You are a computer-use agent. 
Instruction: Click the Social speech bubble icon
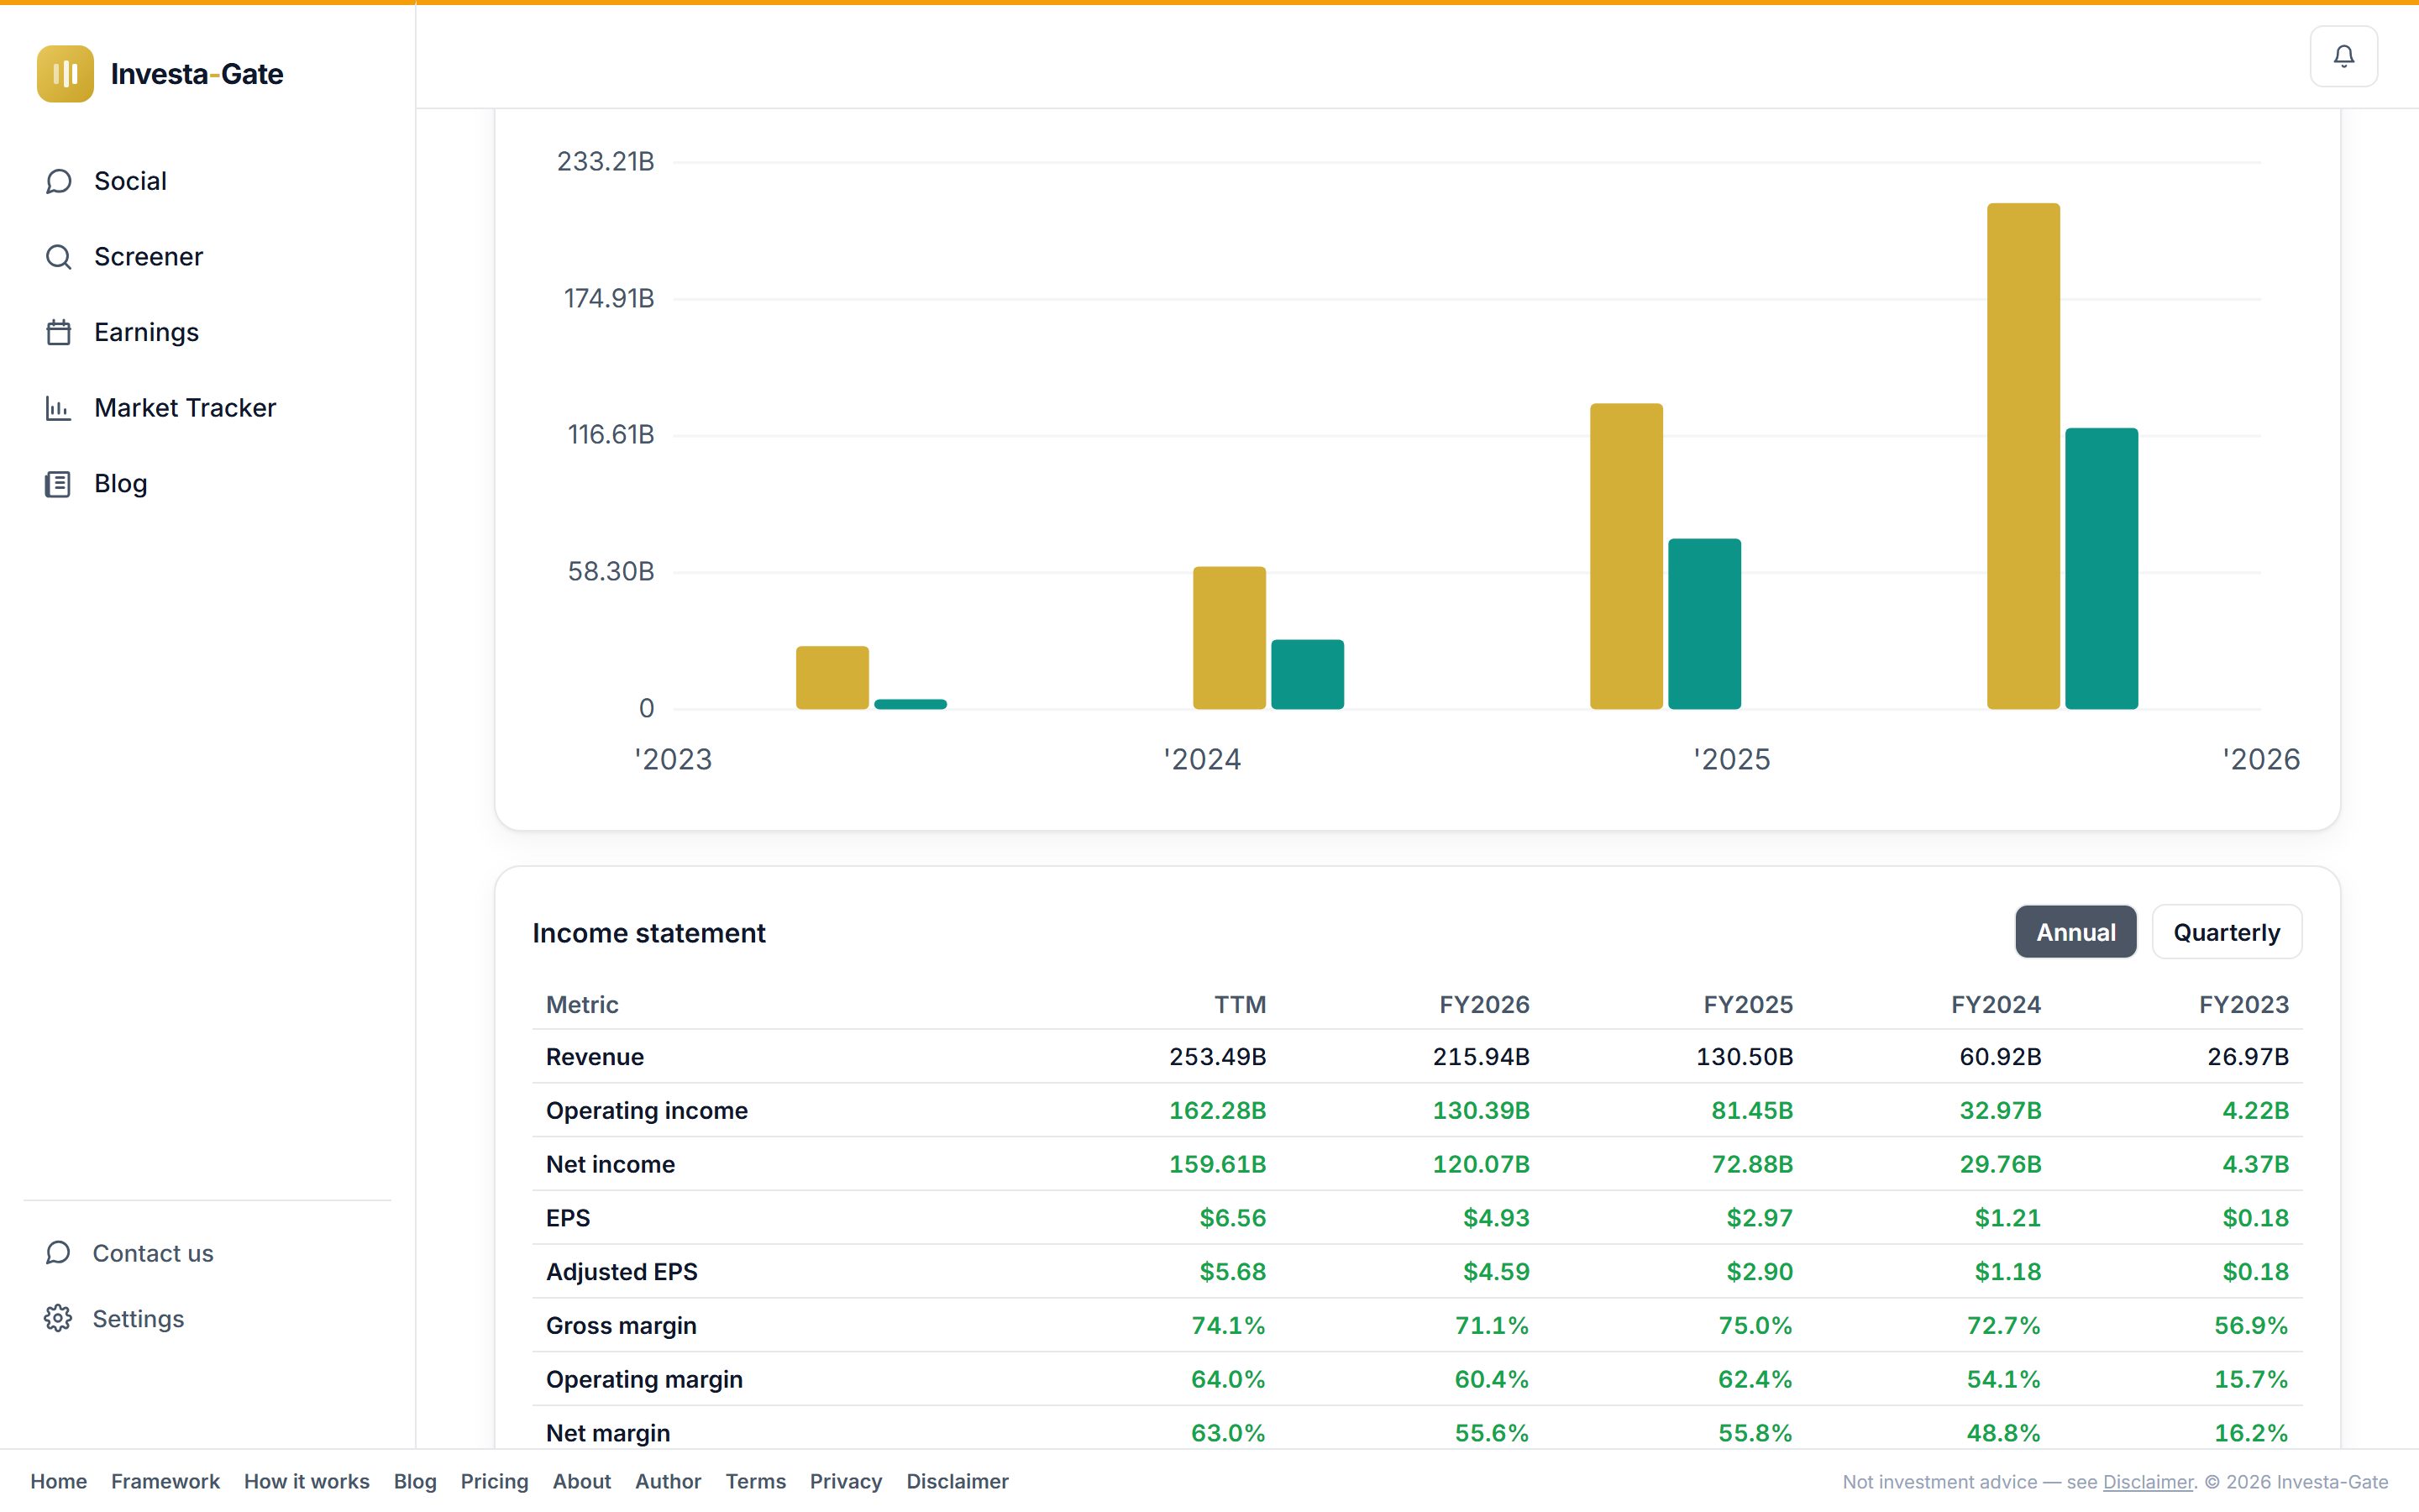[58, 181]
